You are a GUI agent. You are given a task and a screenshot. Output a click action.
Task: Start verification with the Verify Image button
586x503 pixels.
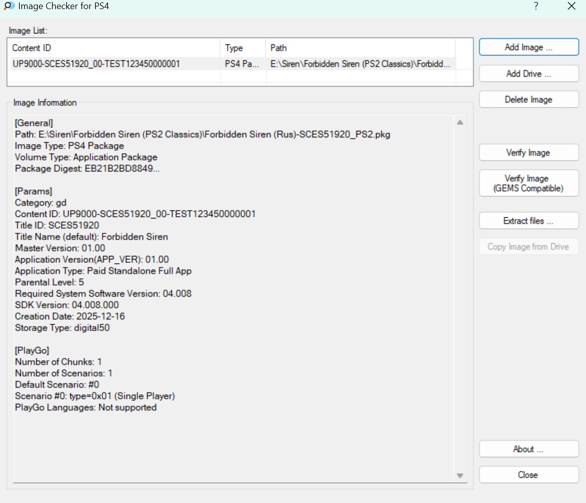tap(528, 153)
